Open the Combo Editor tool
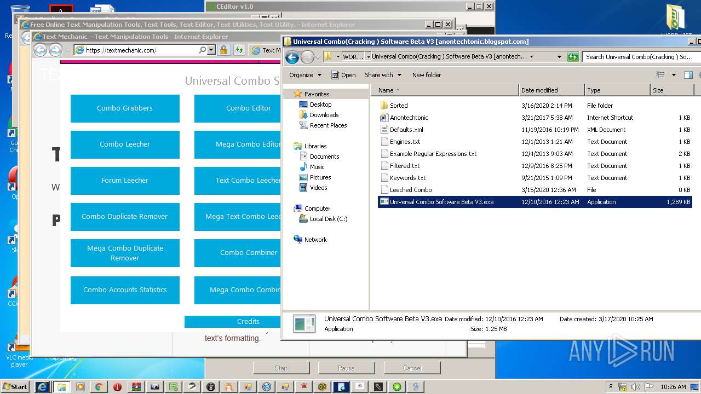Screen dimensions: 701x394 pos(238,108)
